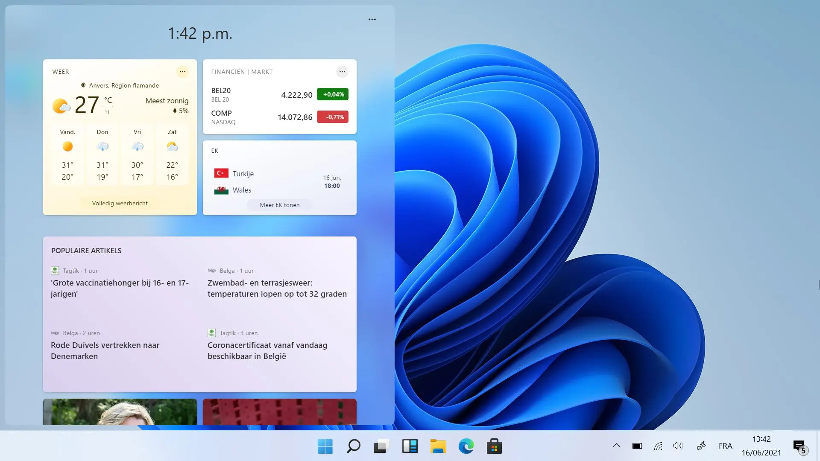Select Zat partly cloudy forecast
This screenshot has height=461, width=820.
coord(172,155)
